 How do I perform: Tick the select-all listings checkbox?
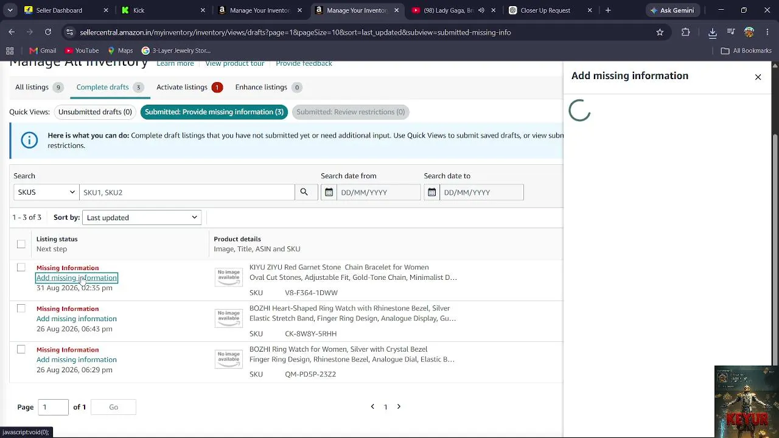tap(21, 244)
